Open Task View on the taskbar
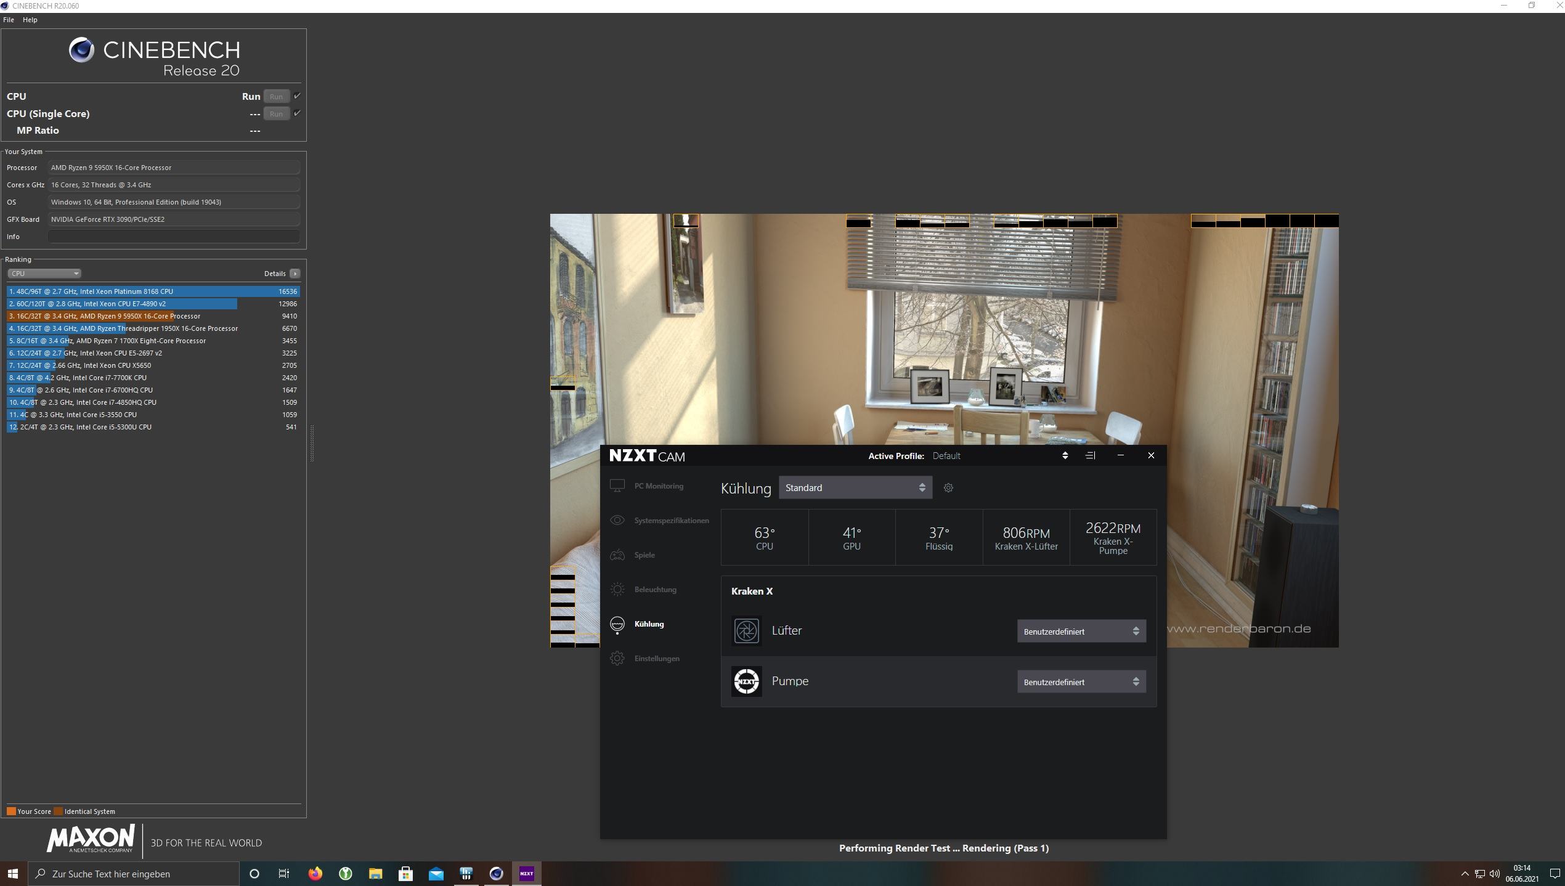The width and height of the screenshot is (1565, 886). [284, 873]
